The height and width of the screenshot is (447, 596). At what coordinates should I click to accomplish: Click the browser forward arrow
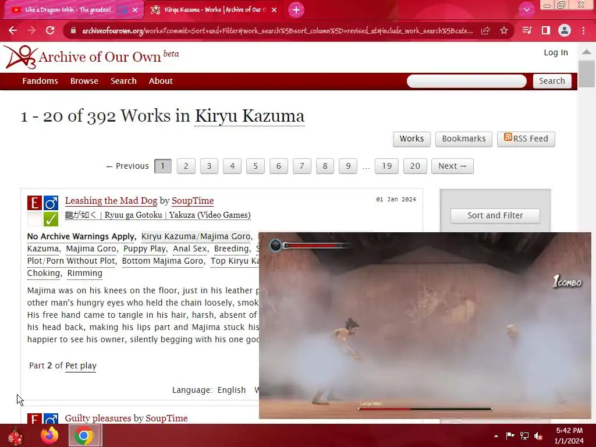point(31,30)
